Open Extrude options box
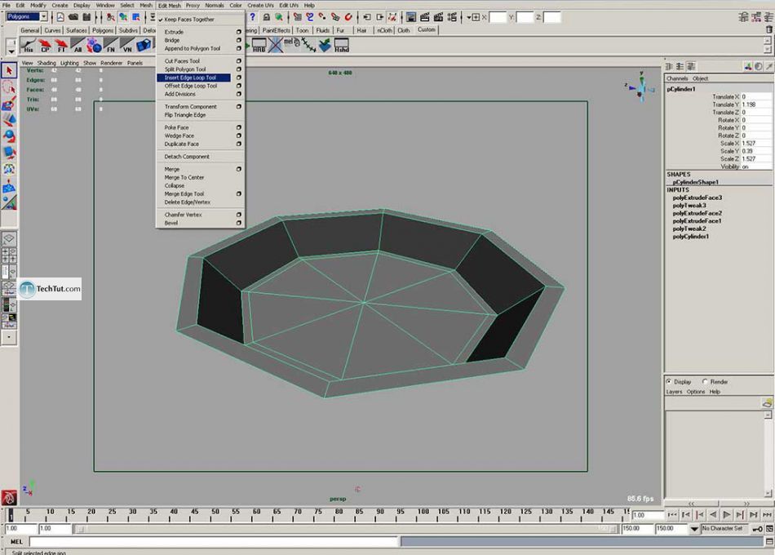The height and width of the screenshot is (555, 775). tap(239, 32)
